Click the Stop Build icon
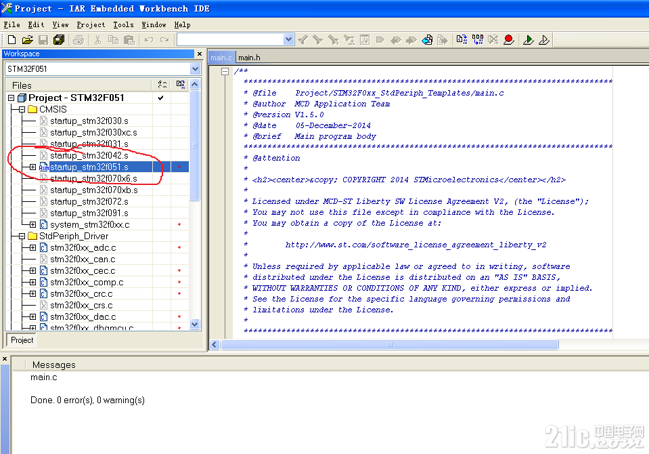649x454 pixels. pos(493,40)
